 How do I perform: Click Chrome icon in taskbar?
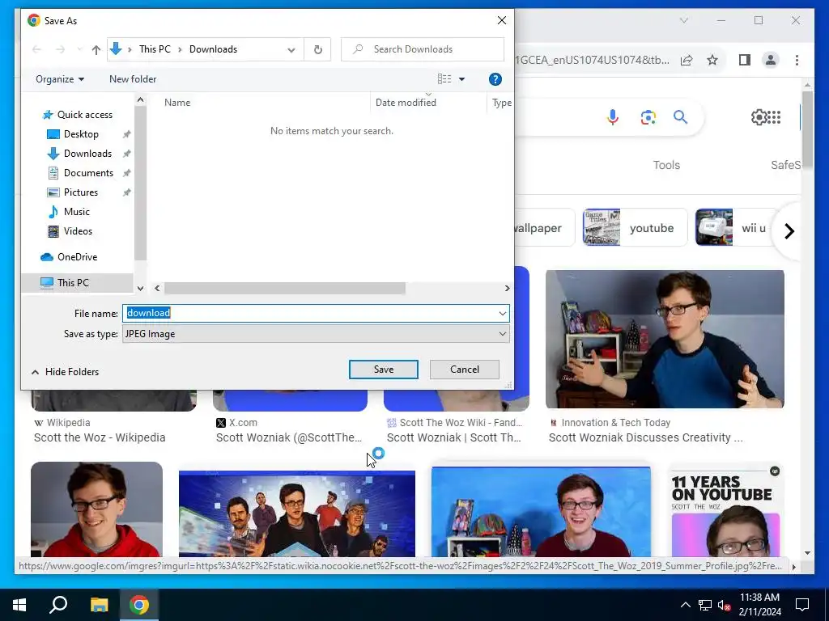pos(139,605)
